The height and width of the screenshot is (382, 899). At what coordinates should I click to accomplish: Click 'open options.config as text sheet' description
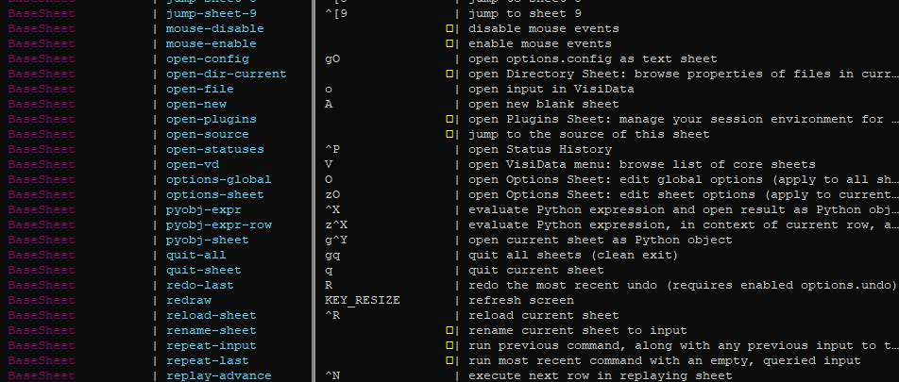(x=593, y=58)
